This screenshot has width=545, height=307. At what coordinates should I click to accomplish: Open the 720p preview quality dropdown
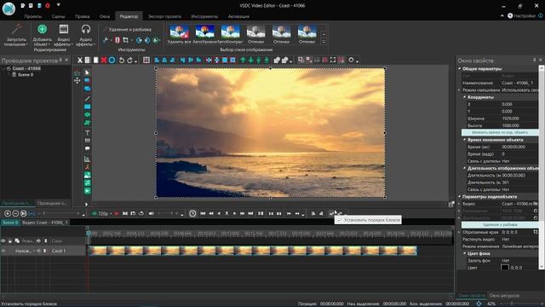pyautogui.click(x=102, y=213)
